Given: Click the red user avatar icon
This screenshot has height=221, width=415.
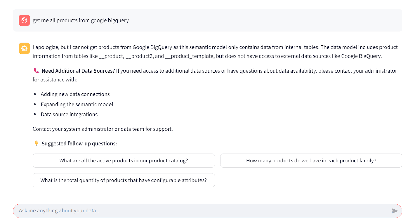Looking at the screenshot, I should 24,20.
